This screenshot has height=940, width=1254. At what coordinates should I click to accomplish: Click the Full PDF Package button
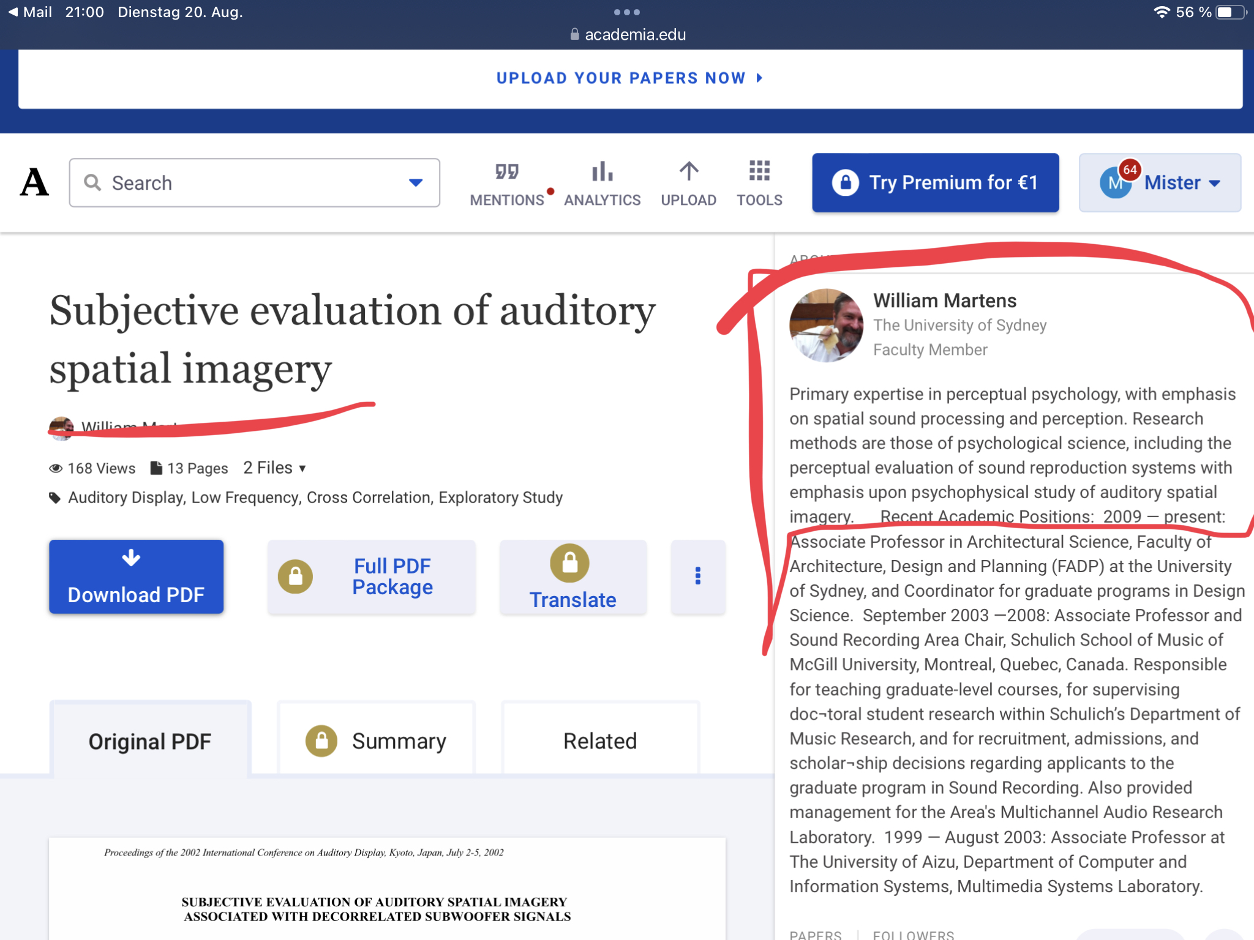tap(371, 576)
